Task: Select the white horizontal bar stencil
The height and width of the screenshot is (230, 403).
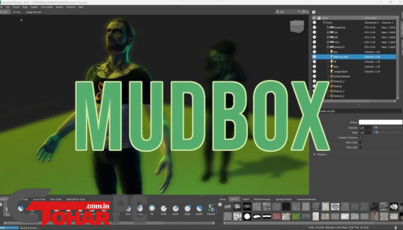Action: [267, 217]
